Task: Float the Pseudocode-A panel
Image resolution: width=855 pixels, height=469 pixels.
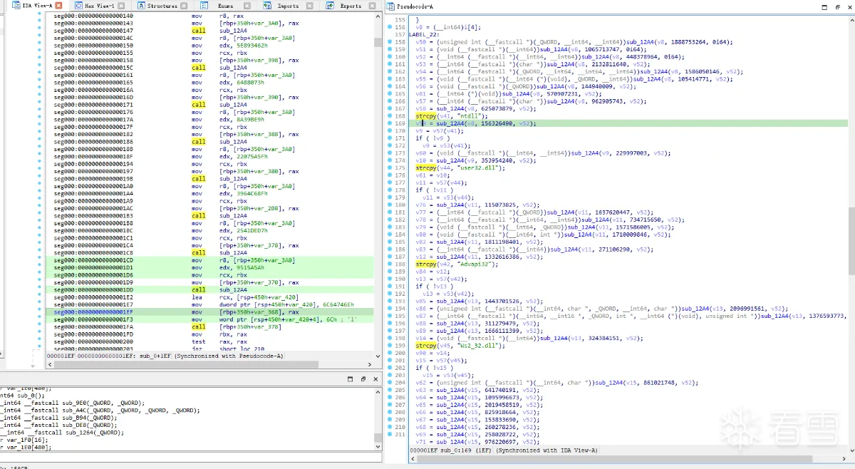Action: [x=839, y=6]
